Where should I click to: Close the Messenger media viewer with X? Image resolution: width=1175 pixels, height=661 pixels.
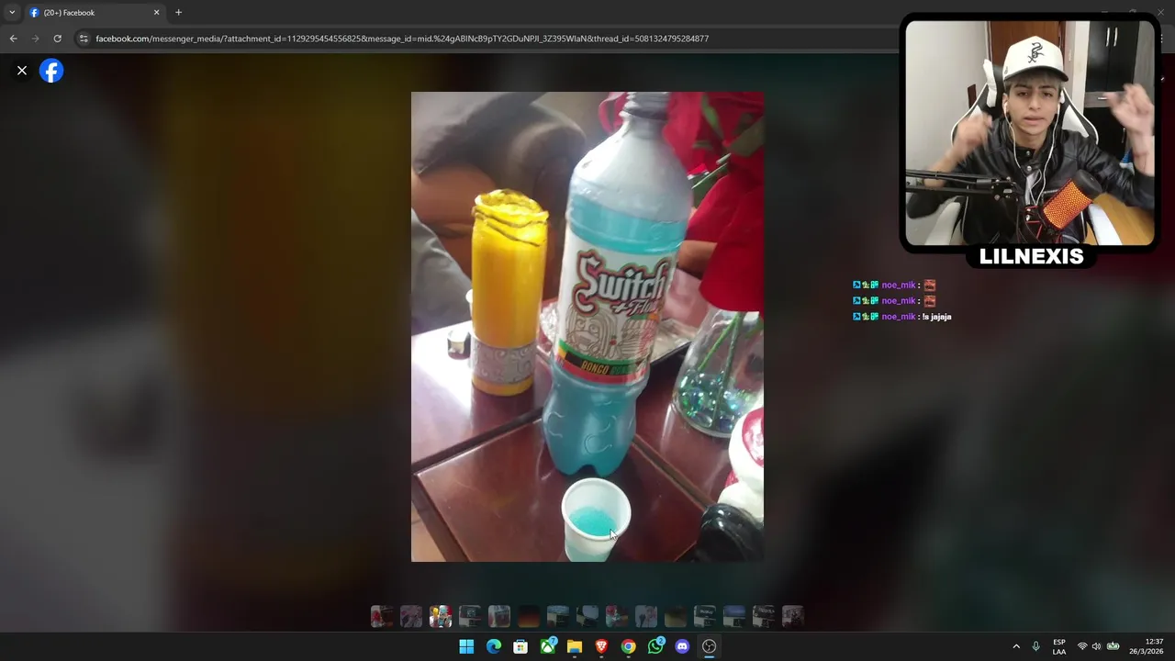(x=22, y=71)
